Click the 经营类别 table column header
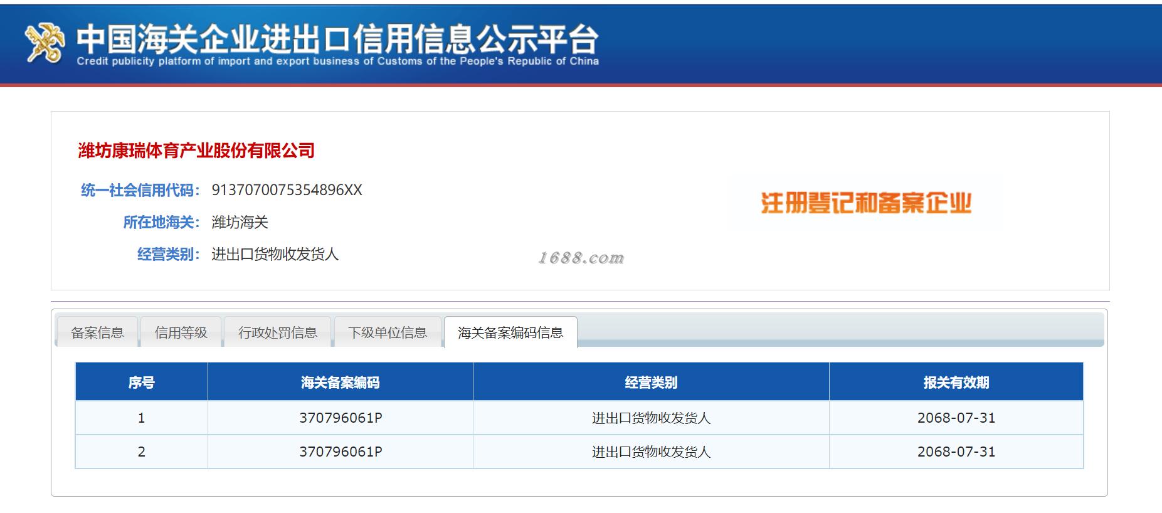The image size is (1162, 513). coord(651,383)
